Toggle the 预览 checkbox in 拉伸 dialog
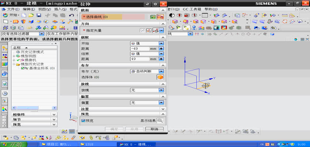The width and height of the screenshot is (310, 147). click(83, 121)
